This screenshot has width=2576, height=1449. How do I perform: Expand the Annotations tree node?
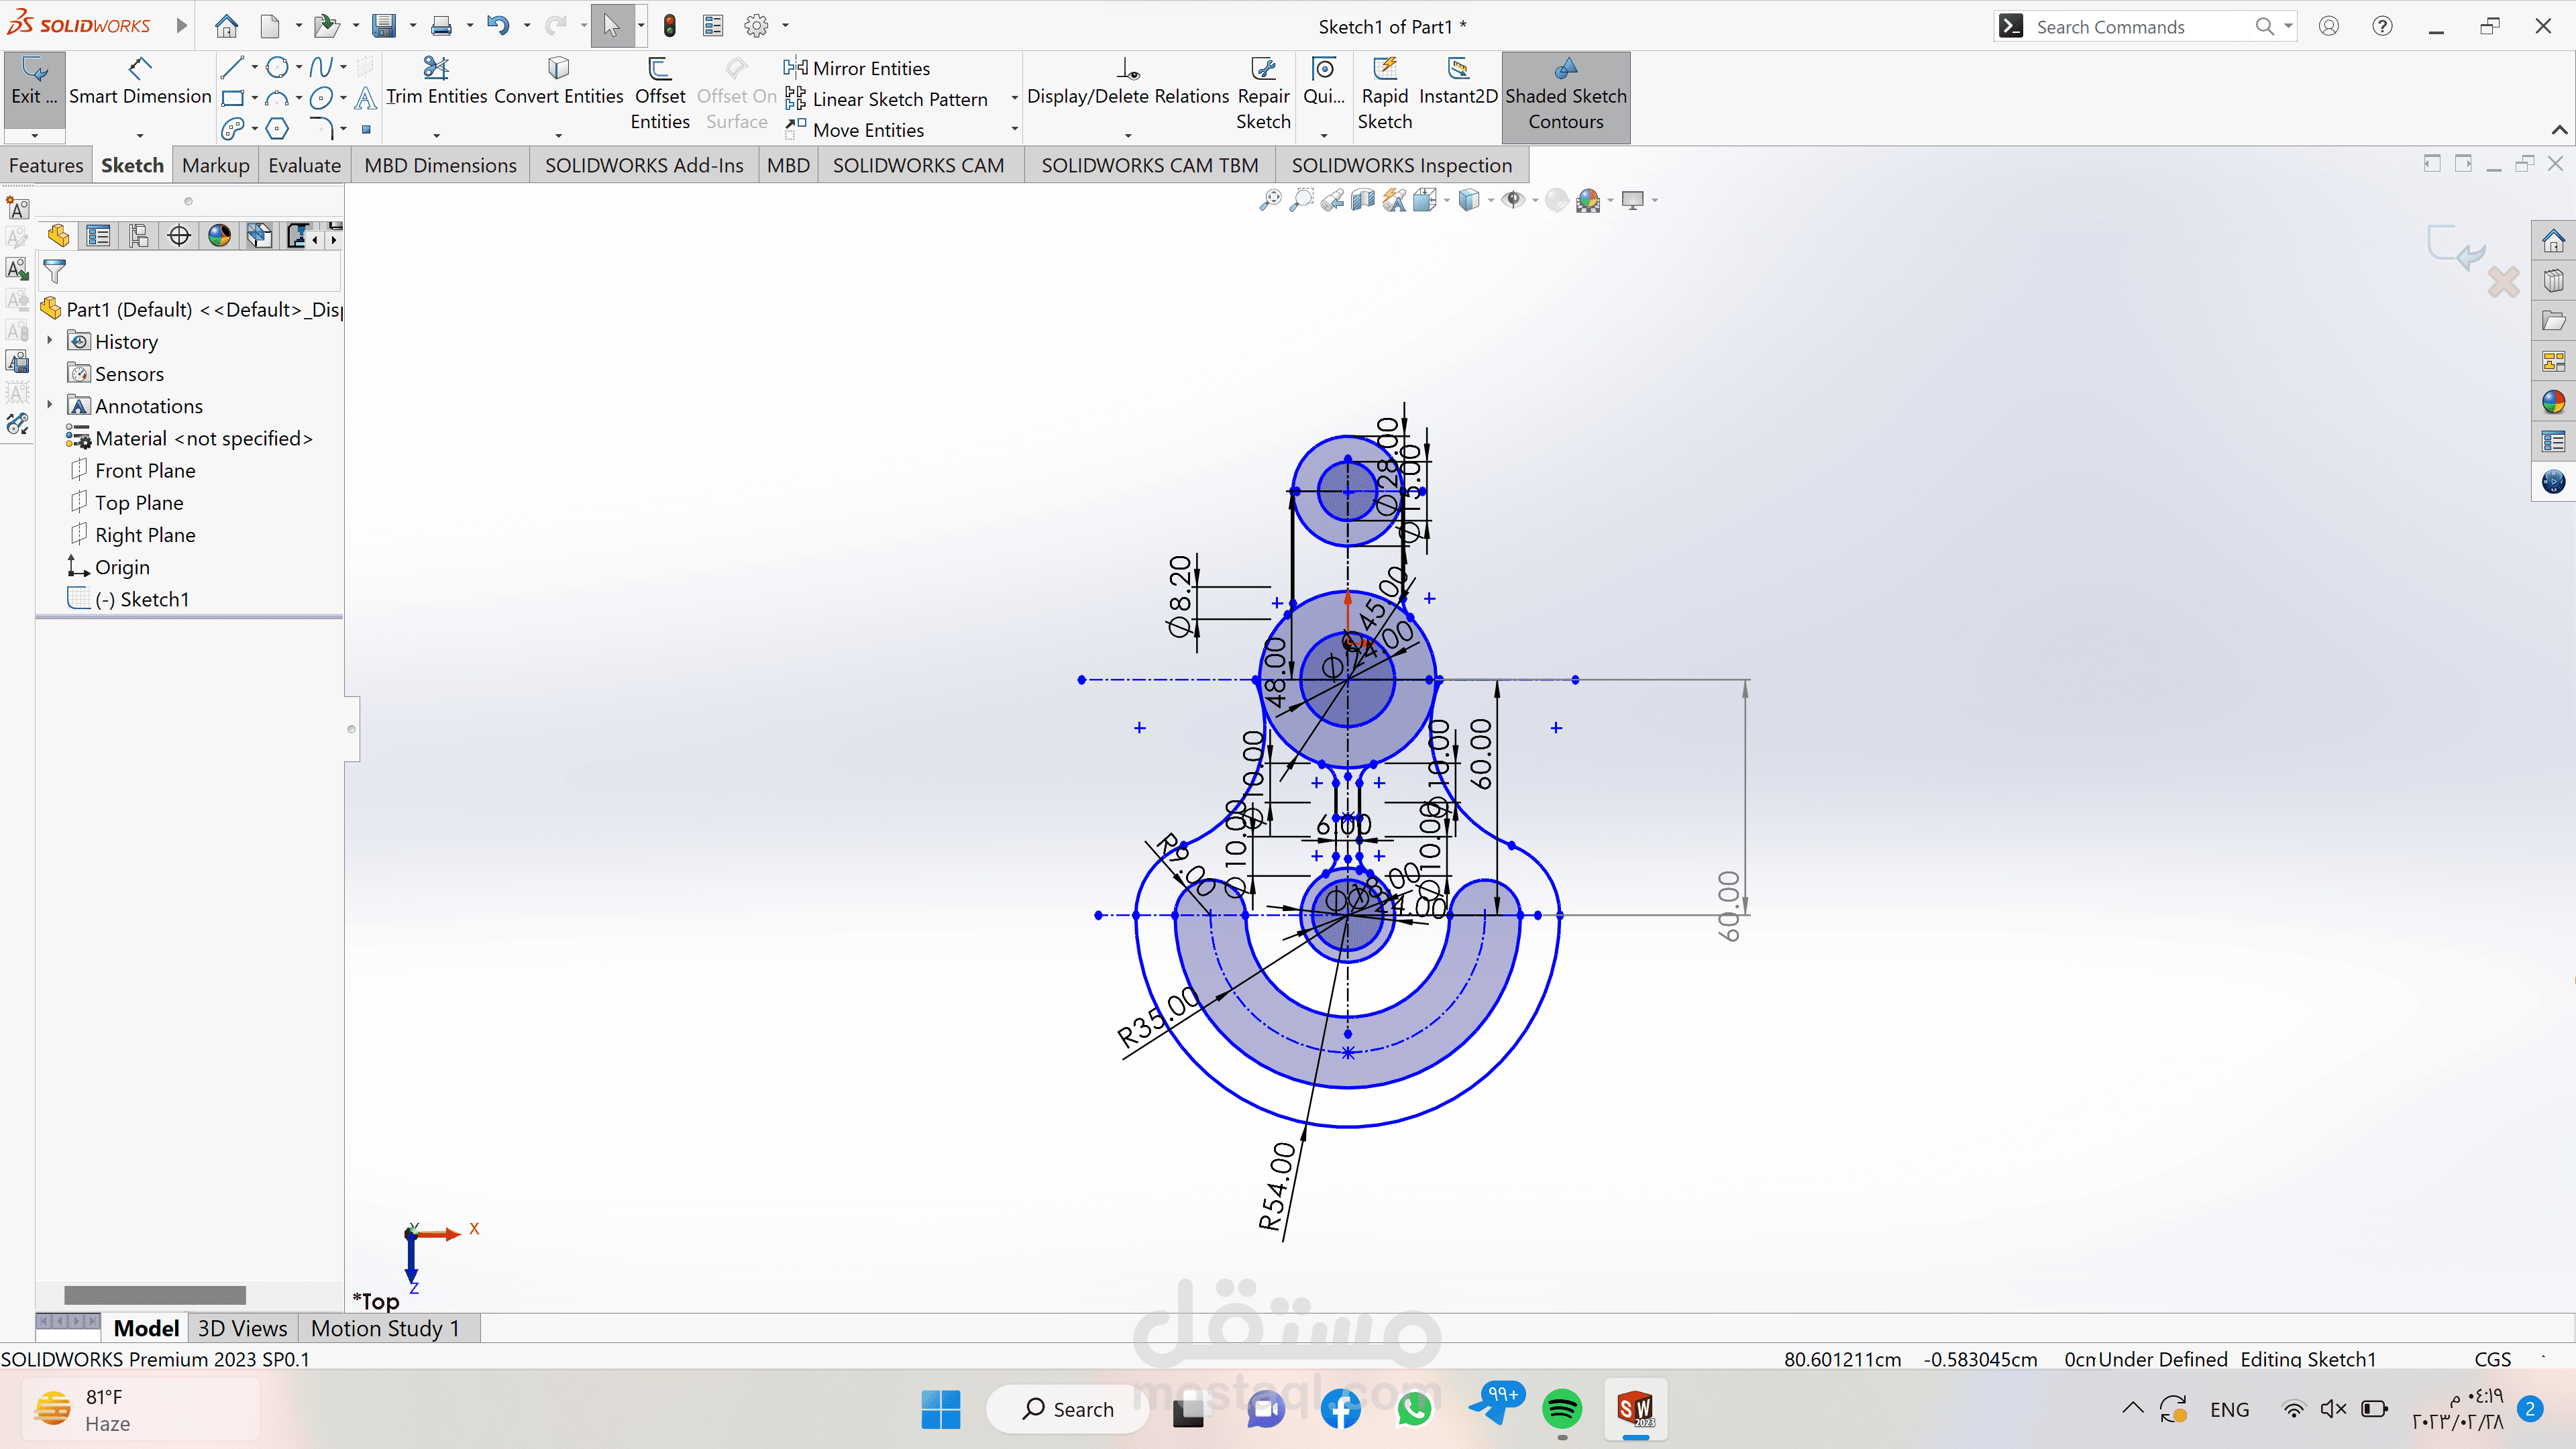coord(50,405)
